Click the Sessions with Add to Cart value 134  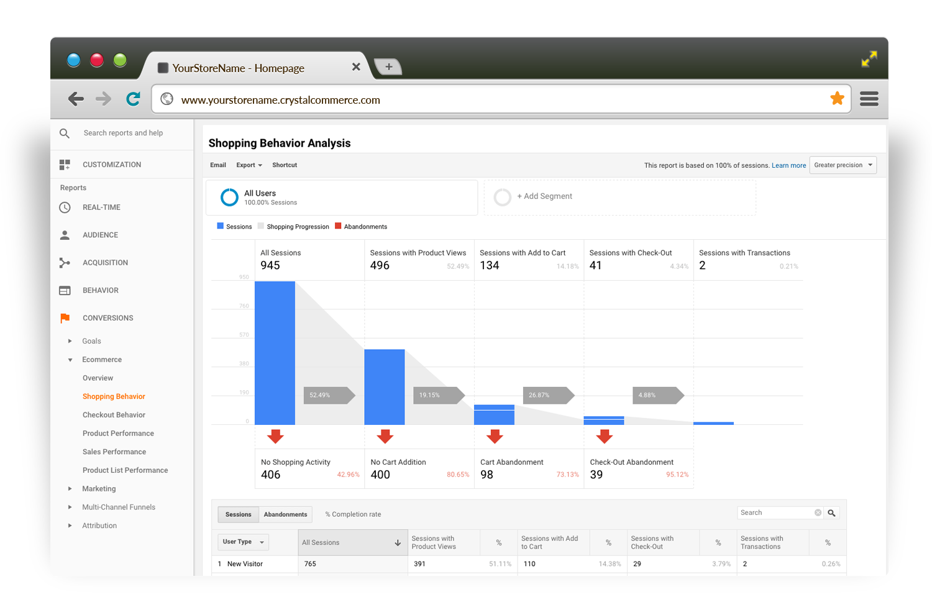(x=490, y=265)
